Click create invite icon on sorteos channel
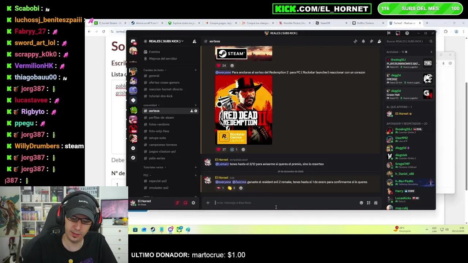468x263 pixels. pos(192,111)
